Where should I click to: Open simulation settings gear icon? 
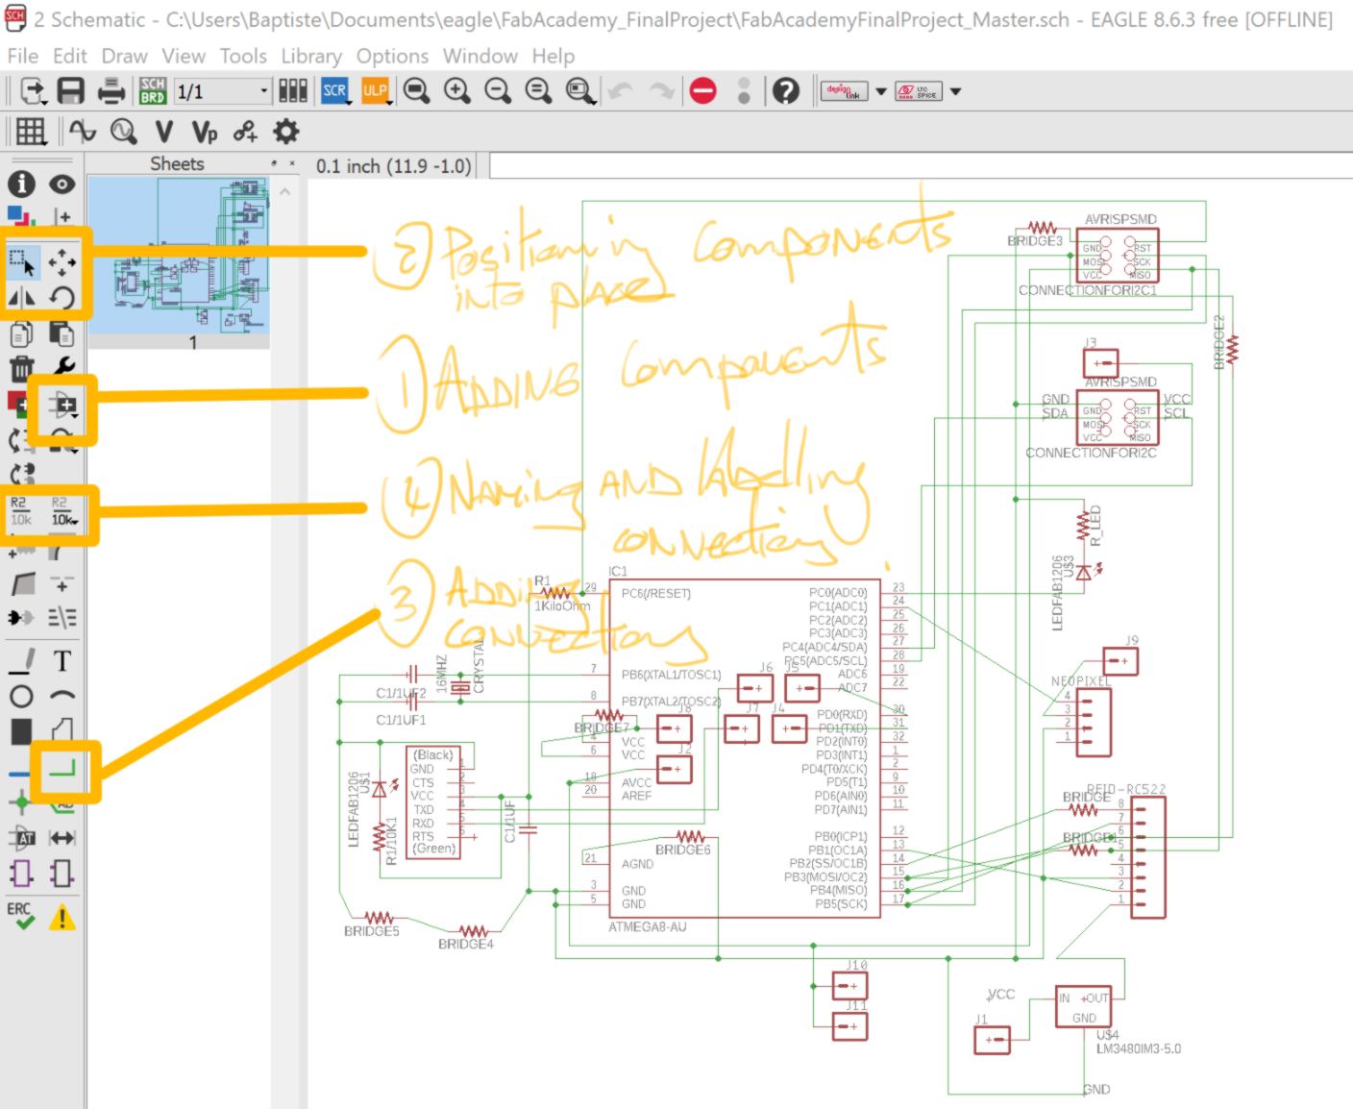click(286, 131)
